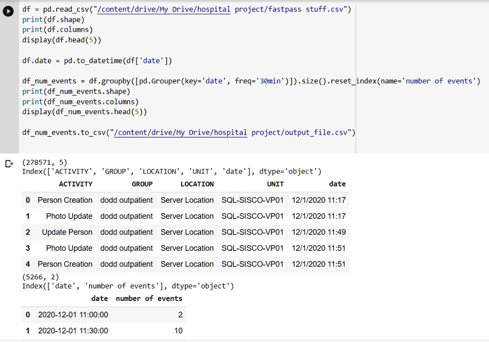Select the ACTIVITY column header

click(75, 184)
